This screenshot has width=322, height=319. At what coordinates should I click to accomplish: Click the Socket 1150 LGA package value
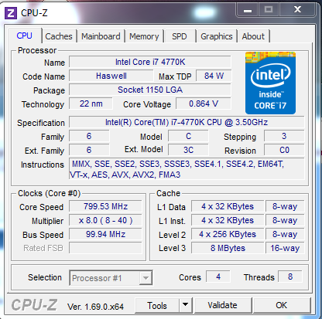(x=150, y=90)
